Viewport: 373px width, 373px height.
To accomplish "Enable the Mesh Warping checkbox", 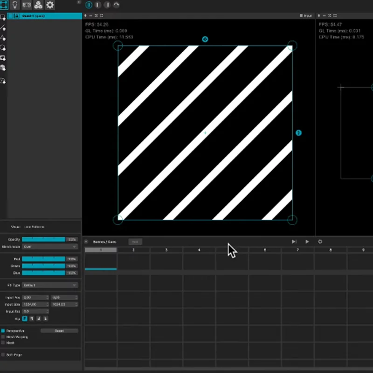I will (x=3, y=337).
